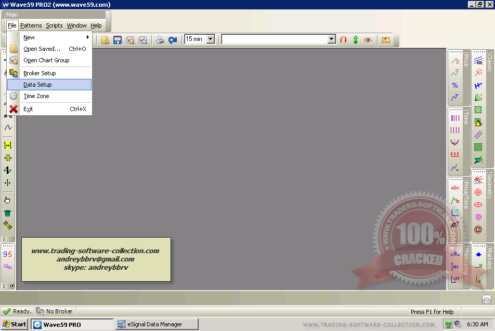This screenshot has width=495, height=331.
Task: Switch to eSignal Data Manager taskbar button
Action: coord(157,324)
